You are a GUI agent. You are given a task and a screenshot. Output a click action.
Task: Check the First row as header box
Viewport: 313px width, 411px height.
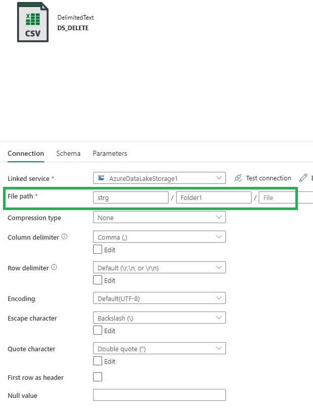98,377
